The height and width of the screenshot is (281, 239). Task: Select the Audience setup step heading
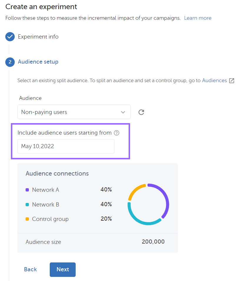38,62
